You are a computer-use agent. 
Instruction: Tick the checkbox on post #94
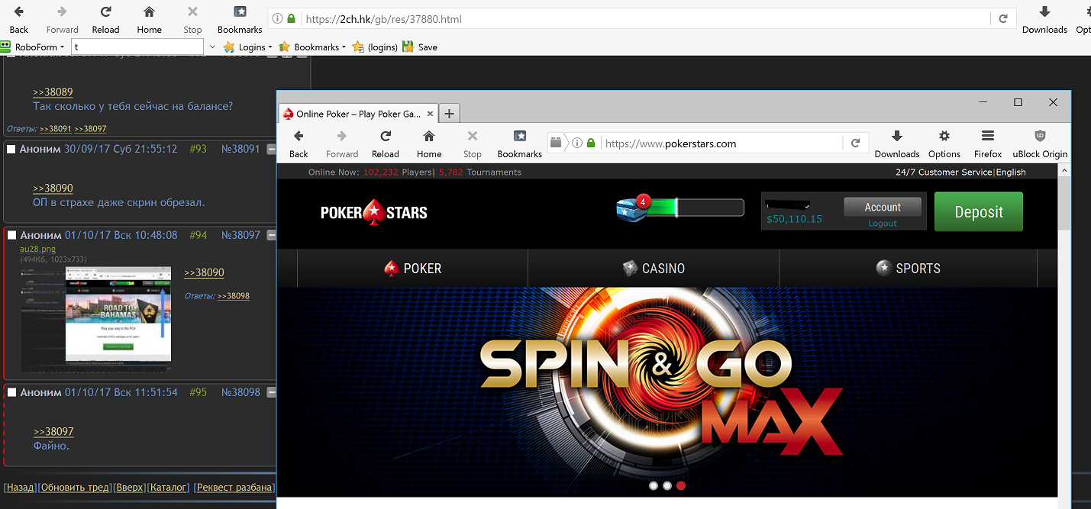coord(11,236)
